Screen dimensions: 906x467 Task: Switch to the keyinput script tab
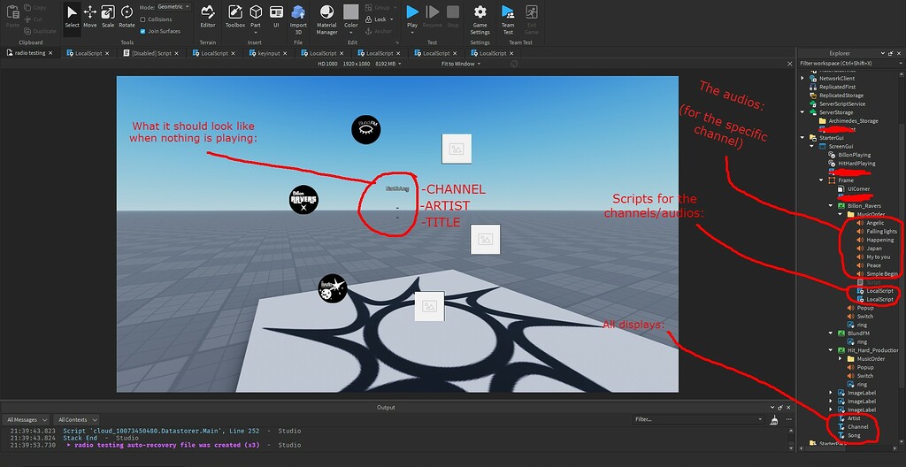coord(267,53)
